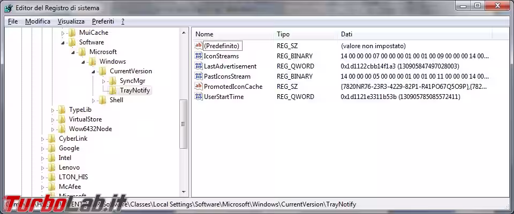Collapse the CurrentVersion tree node
Viewport: 514px width, 214px height.
point(94,71)
